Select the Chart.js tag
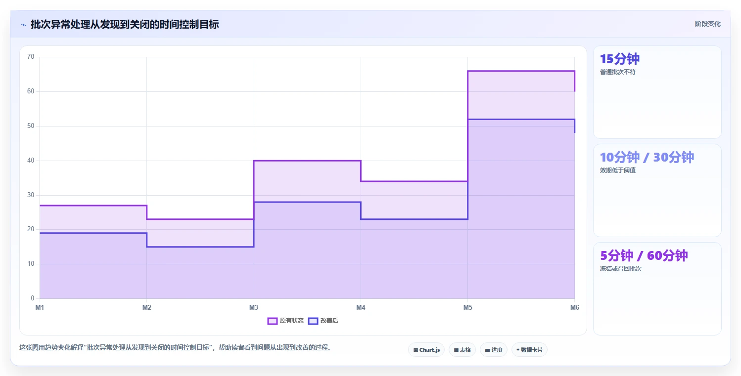 click(426, 350)
